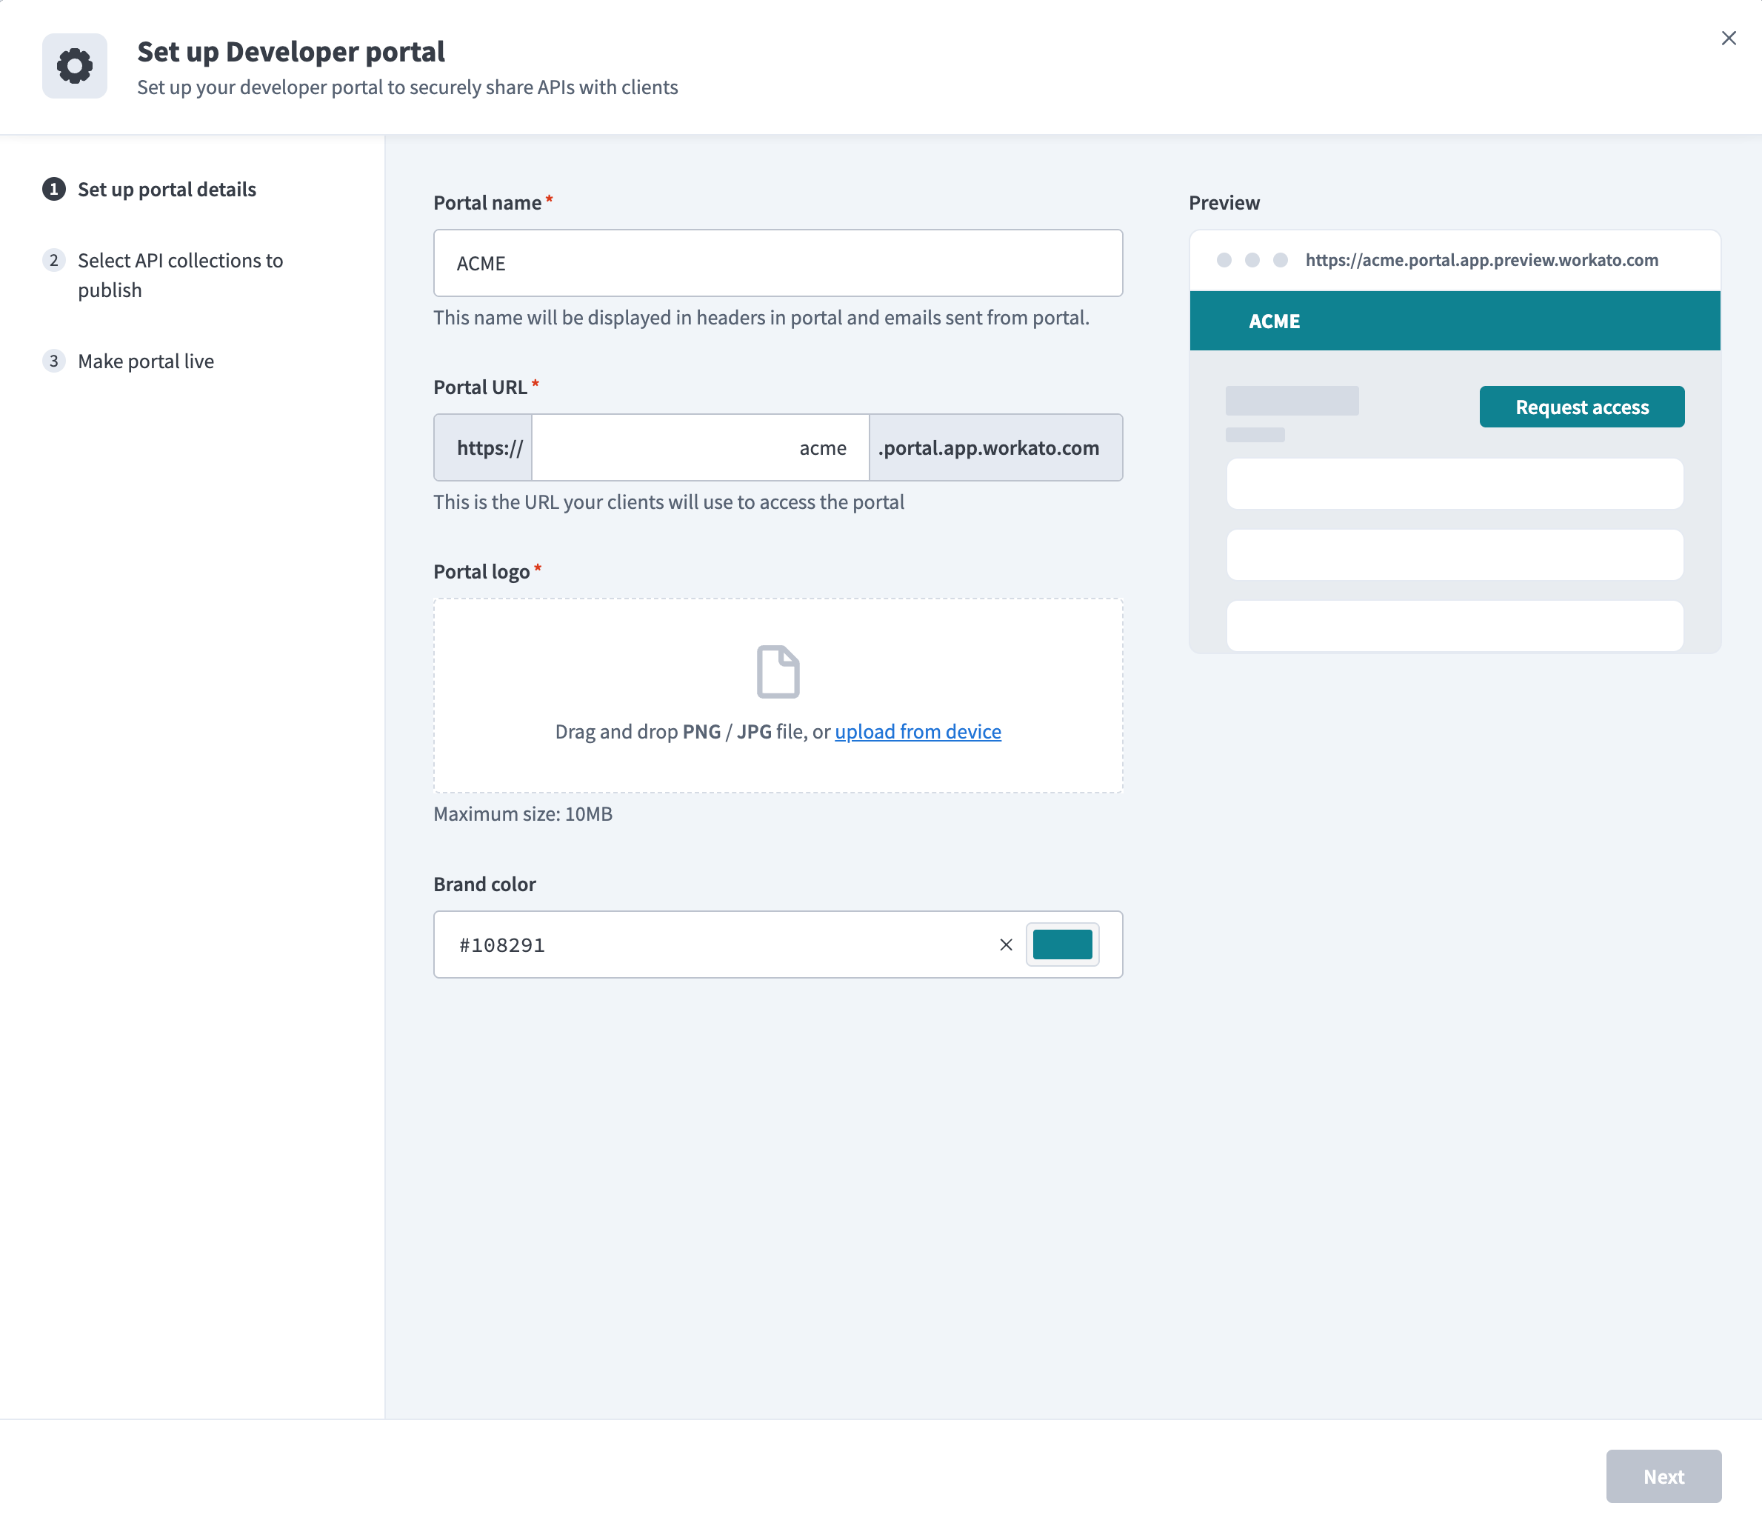Click the preview URL acme.portal.app.preview.workato.com
The height and width of the screenshot is (1526, 1762).
pos(1481,260)
